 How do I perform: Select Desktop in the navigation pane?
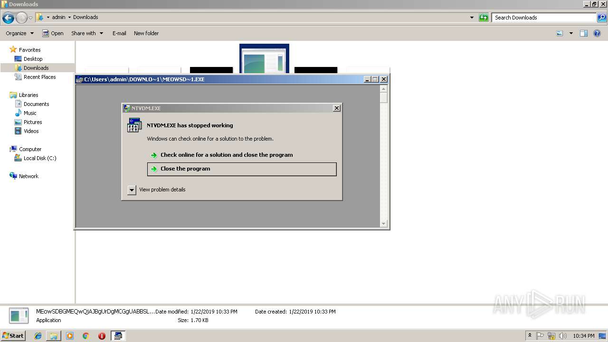pyautogui.click(x=33, y=59)
